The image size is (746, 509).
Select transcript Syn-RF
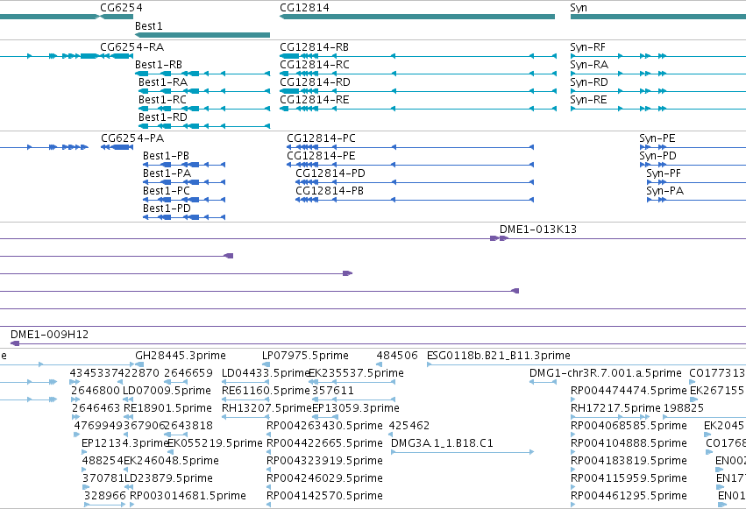pos(587,47)
